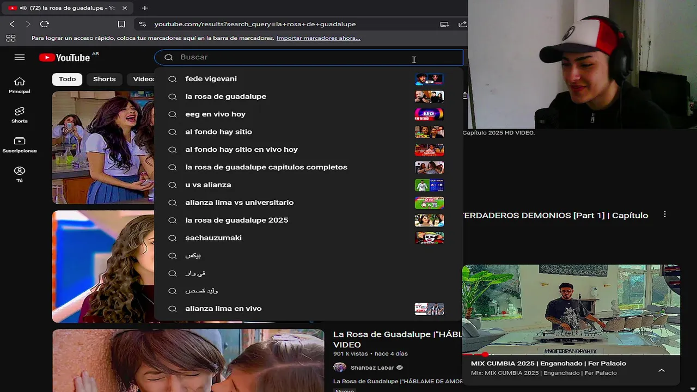Select suggestion fede vigevani
Screen dimensions: 697x392
pyautogui.click(x=309, y=79)
